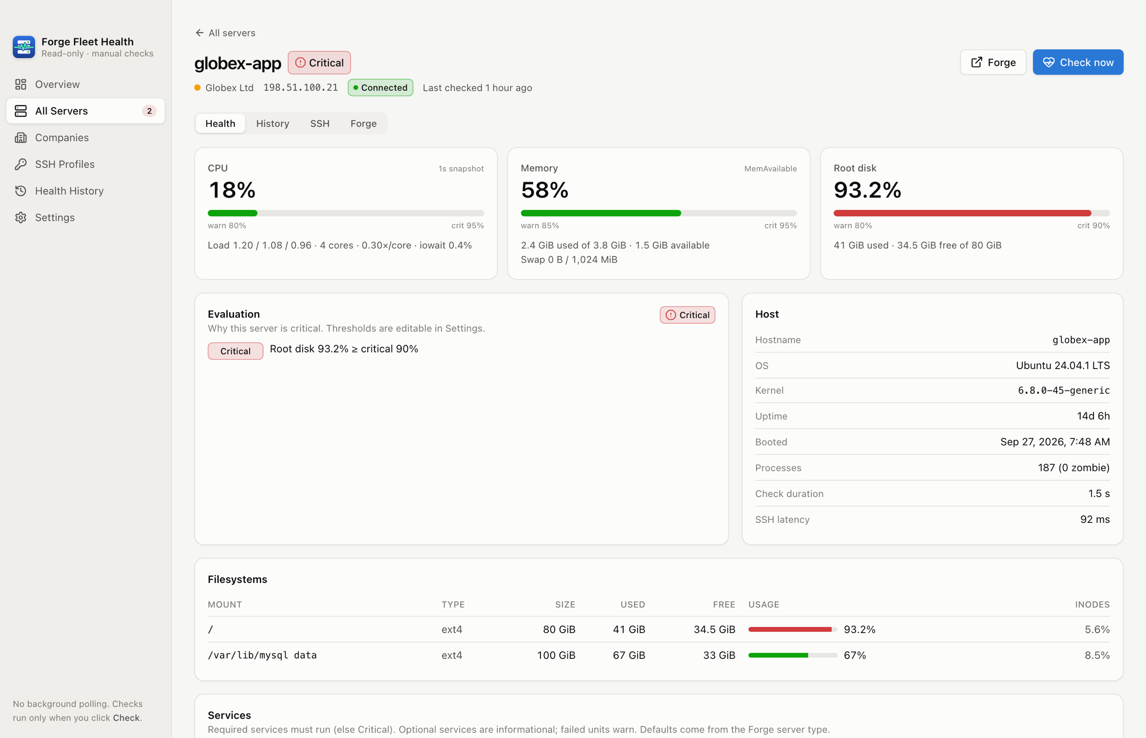
Task: Click the external link icon on Forge button
Action: click(x=977, y=63)
